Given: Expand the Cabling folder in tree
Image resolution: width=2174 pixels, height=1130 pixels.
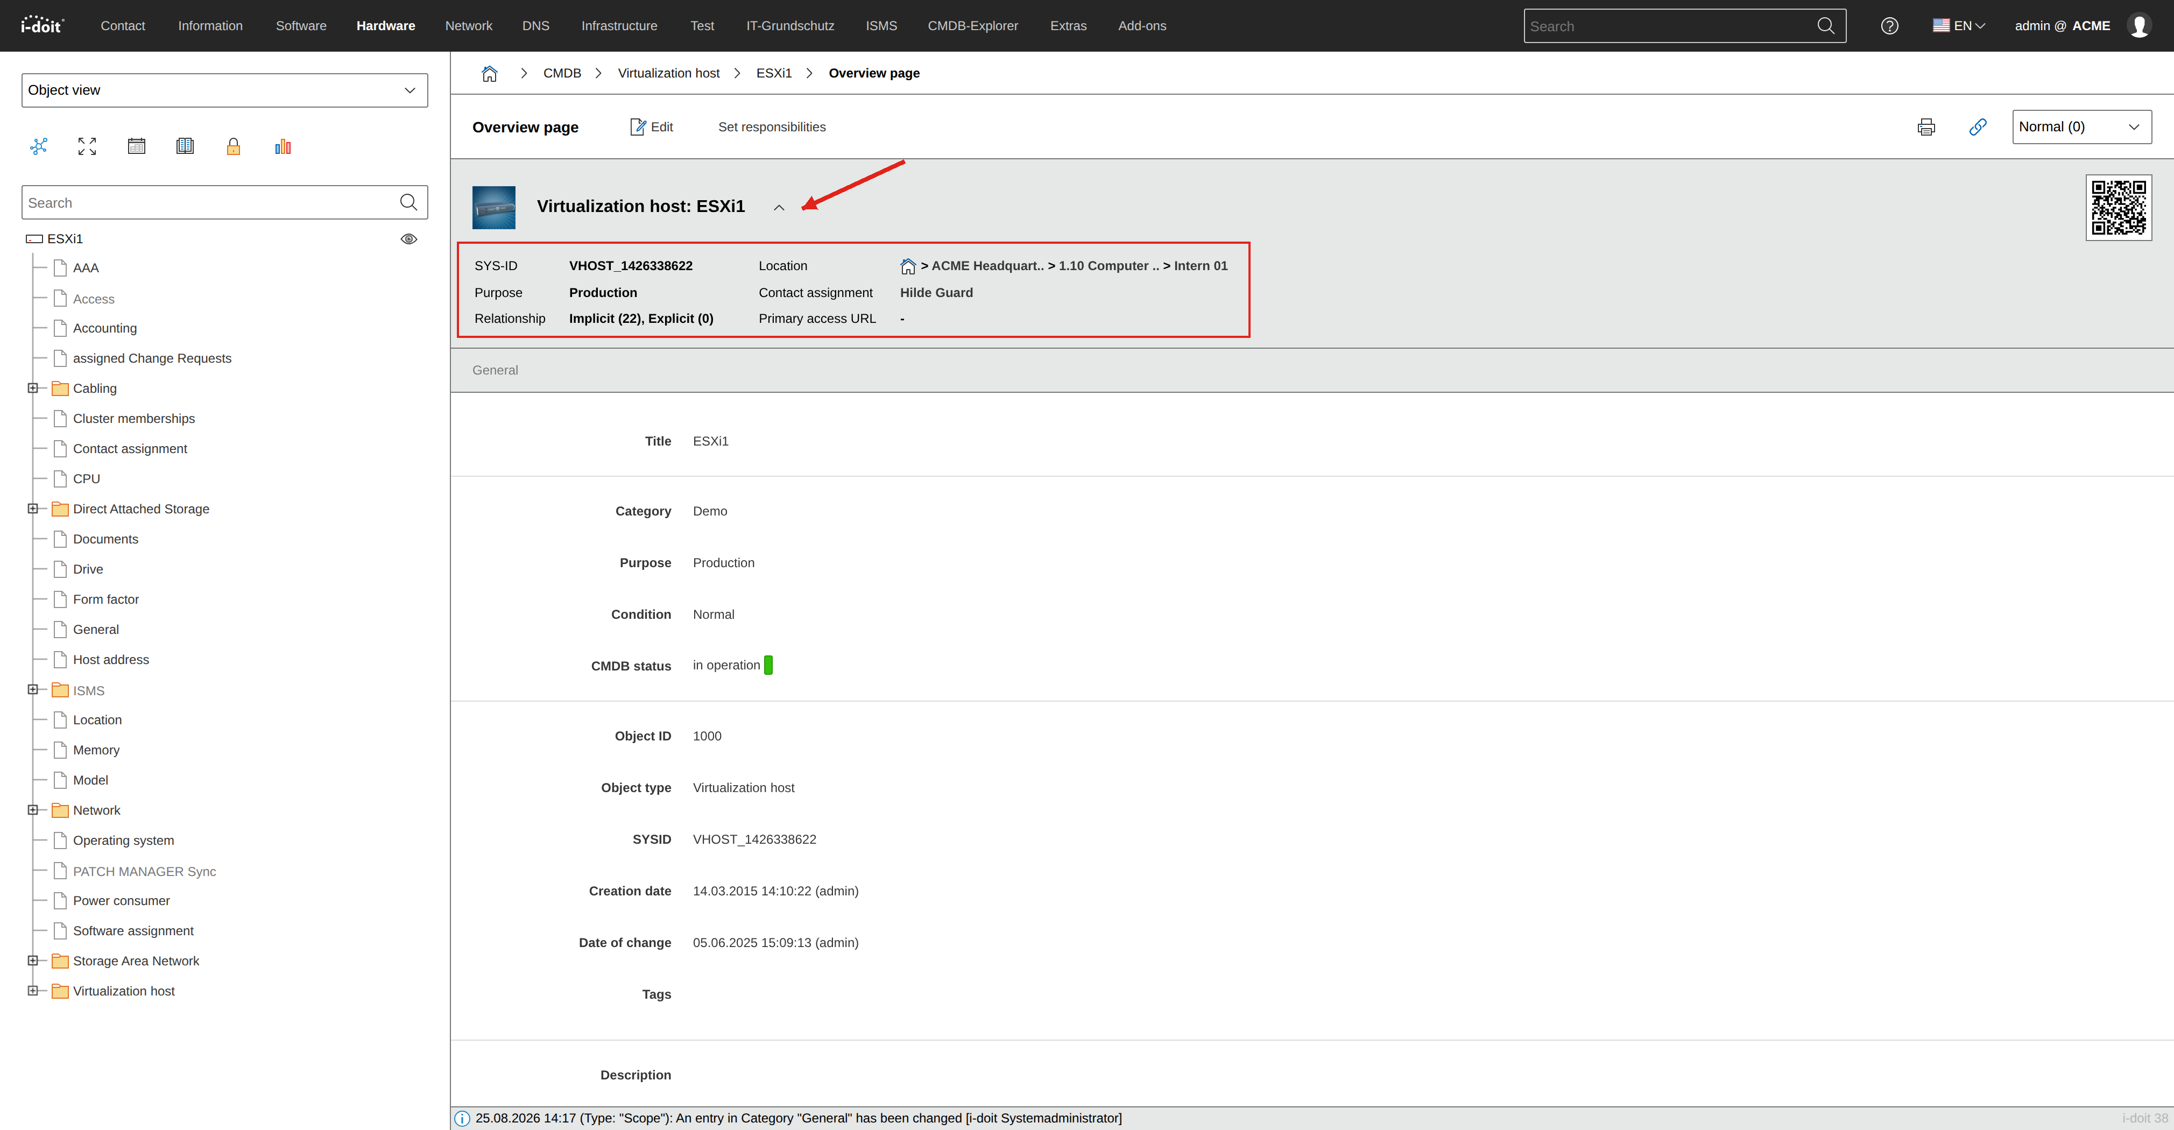Looking at the screenshot, I should coord(33,388).
